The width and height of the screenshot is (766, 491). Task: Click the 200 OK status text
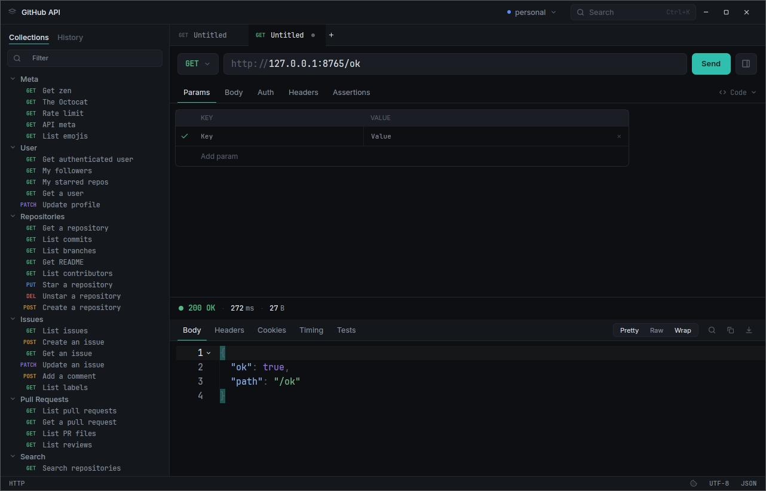click(x=202, y=308)
